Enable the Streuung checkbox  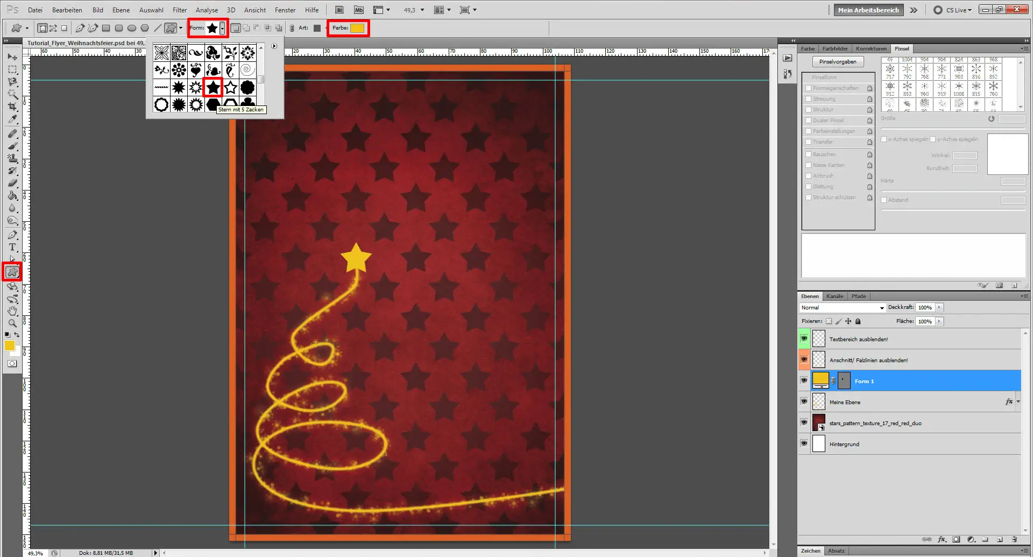(808, 99)
